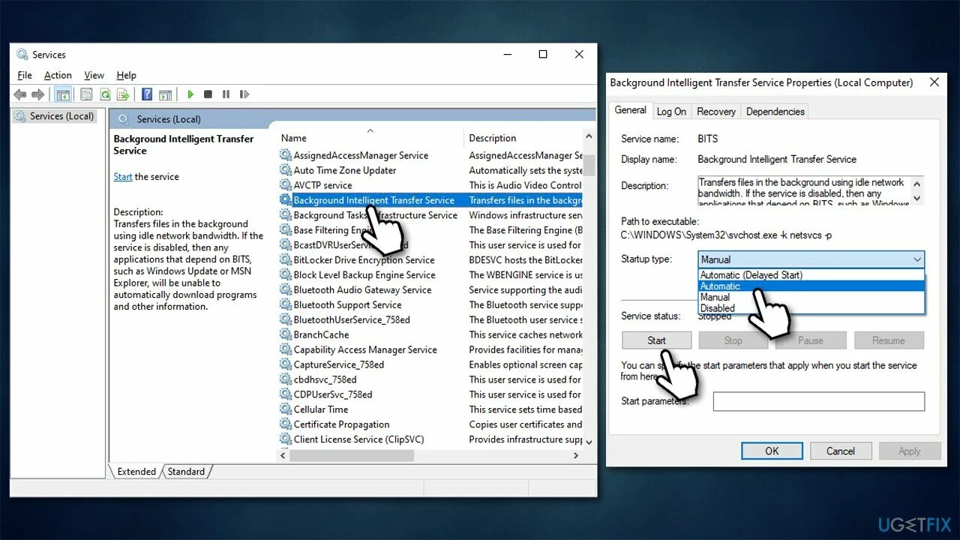Click the gear icon beside AVCTP service
Viewport: 960px width, 540px height.
[285, 185]
